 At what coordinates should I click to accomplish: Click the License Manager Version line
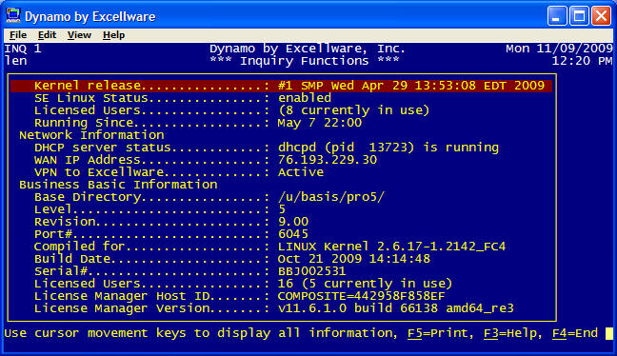[274, 308]
